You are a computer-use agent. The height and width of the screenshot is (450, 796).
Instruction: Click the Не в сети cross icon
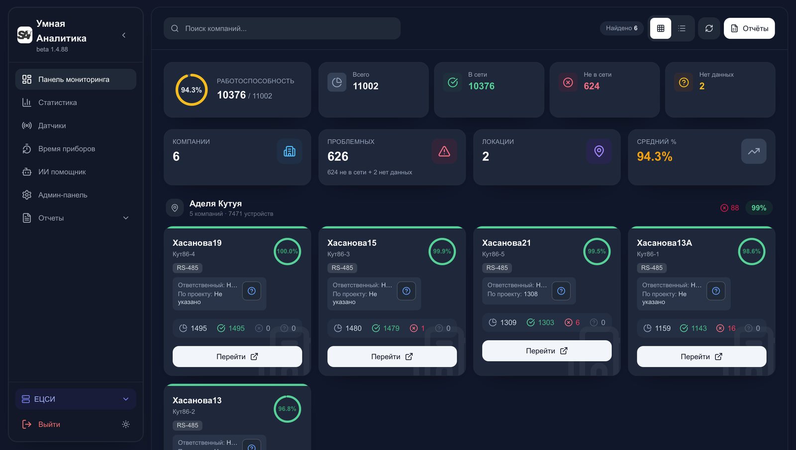[x=568, y=82]
